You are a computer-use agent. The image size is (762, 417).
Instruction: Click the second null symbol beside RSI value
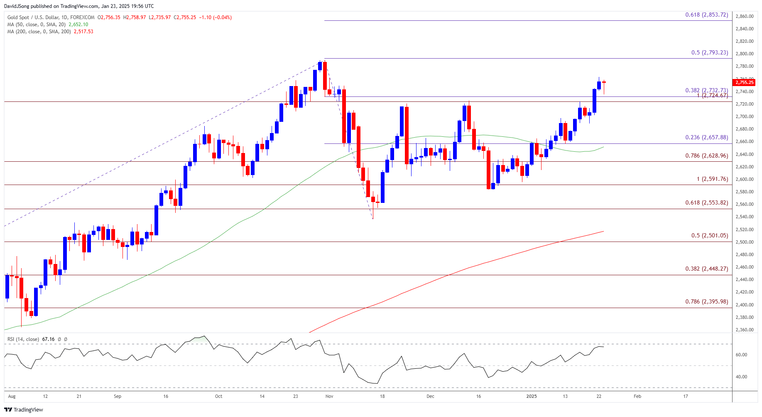(x=66, y=339)
